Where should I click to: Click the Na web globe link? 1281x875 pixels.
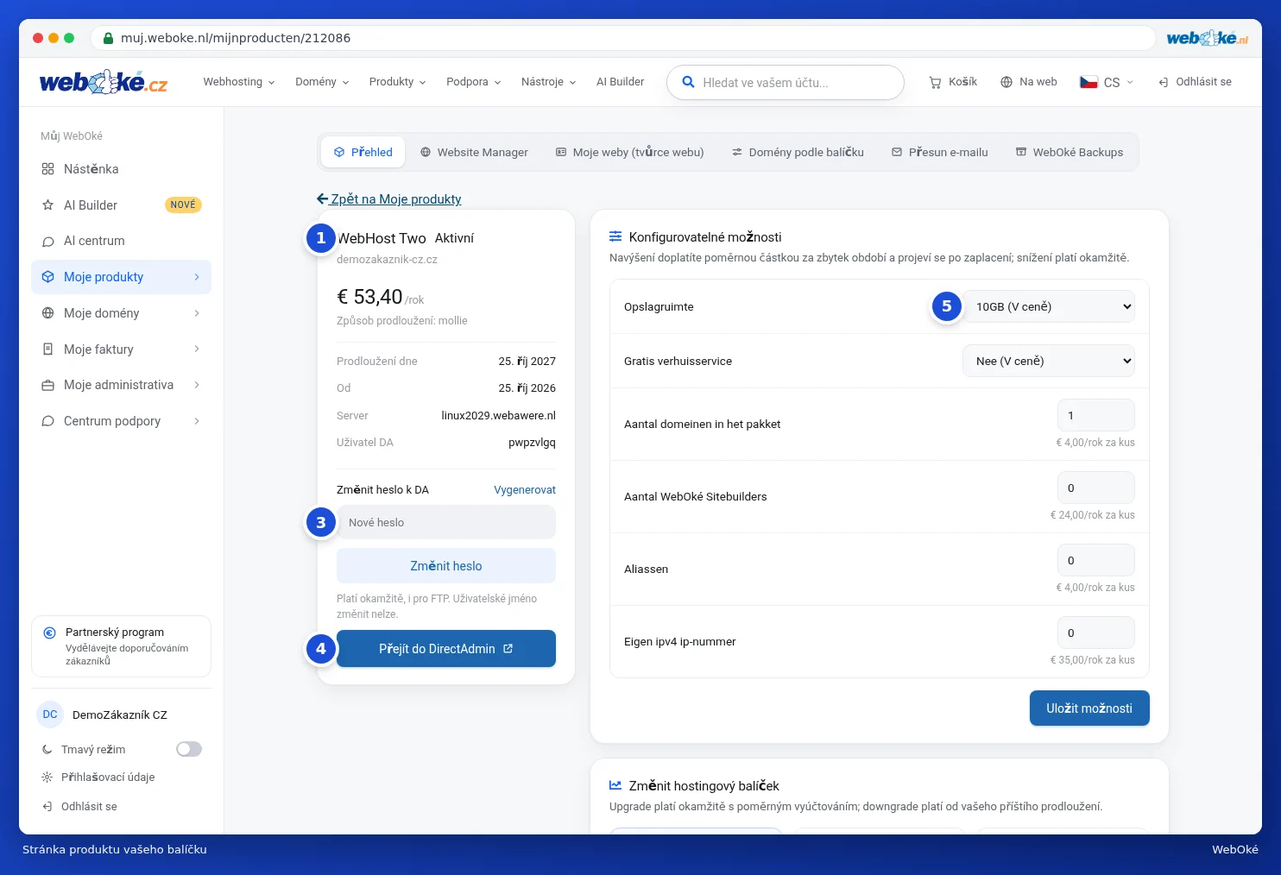pos(1029,82)
